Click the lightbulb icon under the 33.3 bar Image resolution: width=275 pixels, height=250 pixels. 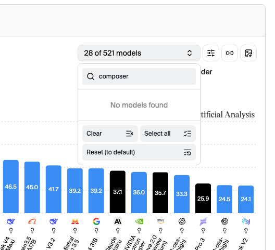click(x=182, y=230)
